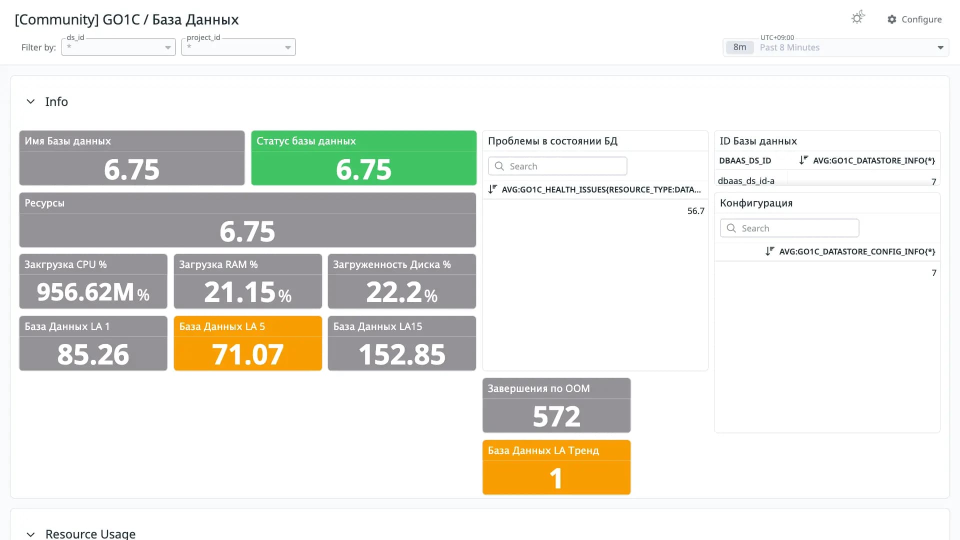
Task: Open the orange База Данных LA 5 widget
Action: [248, 343]
